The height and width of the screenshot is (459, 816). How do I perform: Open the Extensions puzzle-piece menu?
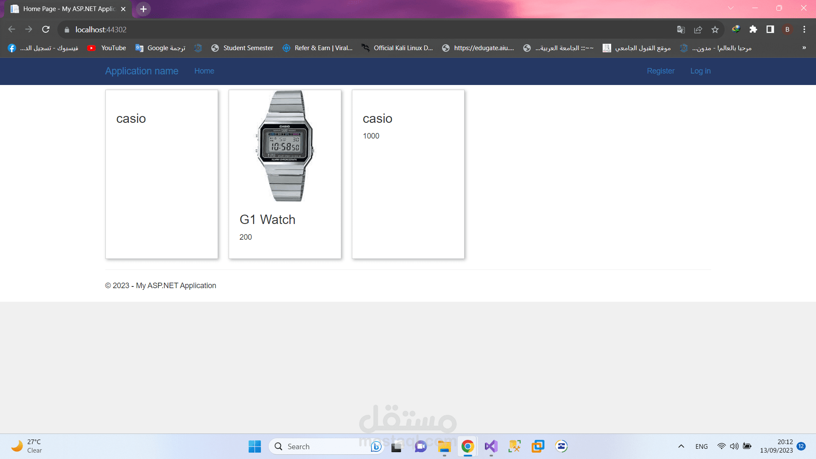tap(754, 29)
